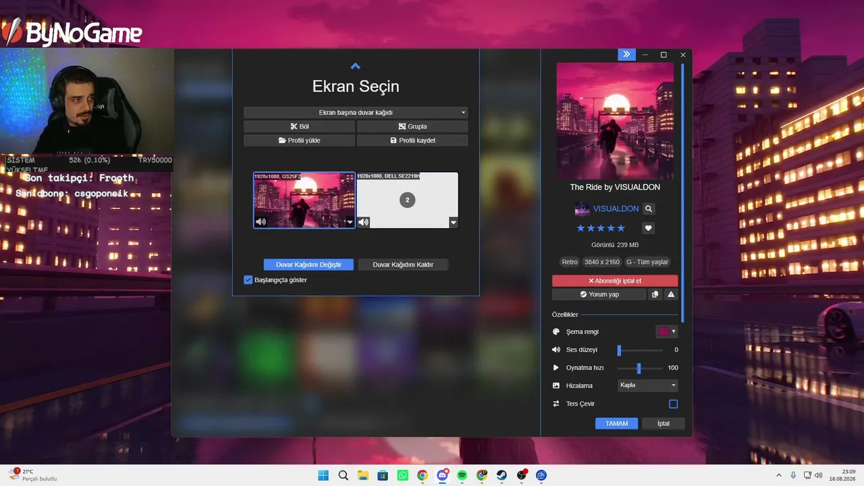Collapse the screen selection panel with the up chevron
The image size is (864, 486).
tap(356, 66)
